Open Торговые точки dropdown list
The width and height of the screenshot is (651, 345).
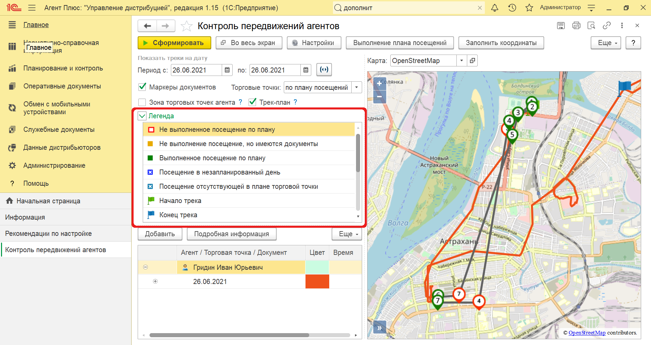[357, 87]
